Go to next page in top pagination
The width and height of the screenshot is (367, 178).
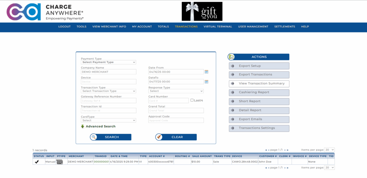point(285,150)
